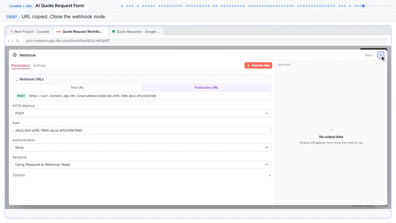Add an option with the plus icon
396x223 pixels.
(x=270, y=175)
